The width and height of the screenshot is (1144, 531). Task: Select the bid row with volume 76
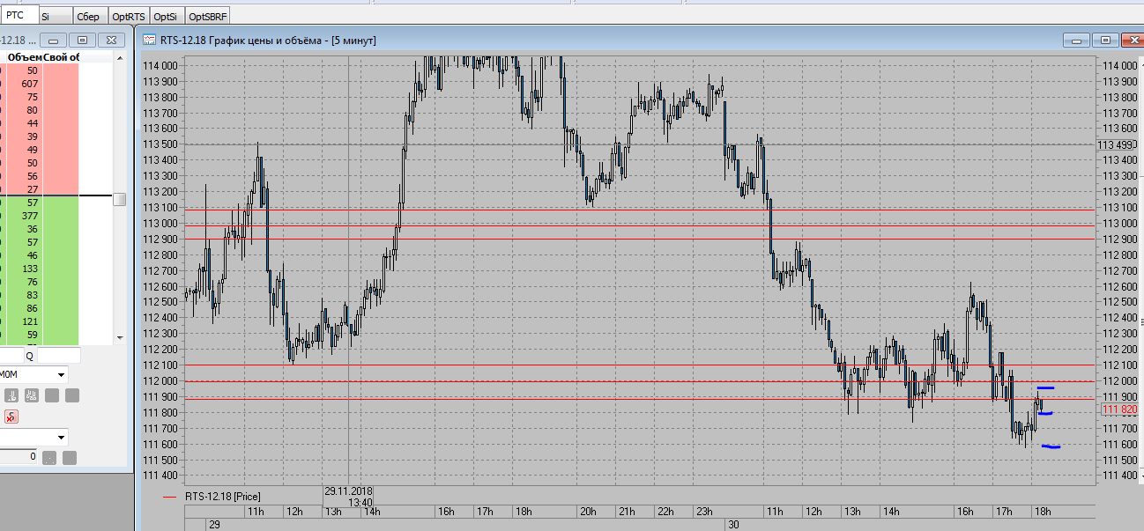pos(40,282)
